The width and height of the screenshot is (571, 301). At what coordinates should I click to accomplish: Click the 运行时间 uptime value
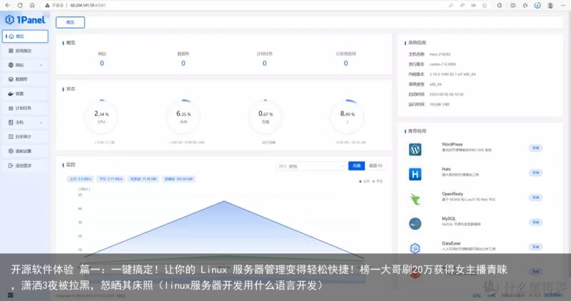pyautogui.click(x=440, y=104)
